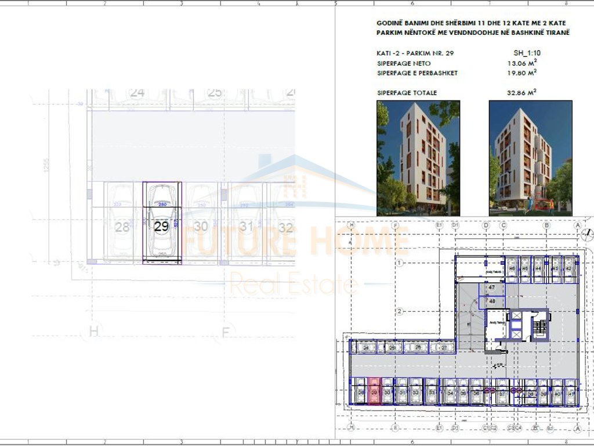Click column grid bubble 'C' in the overview plan
Viewport: 594px width, 446px height.
click(504, 225)
